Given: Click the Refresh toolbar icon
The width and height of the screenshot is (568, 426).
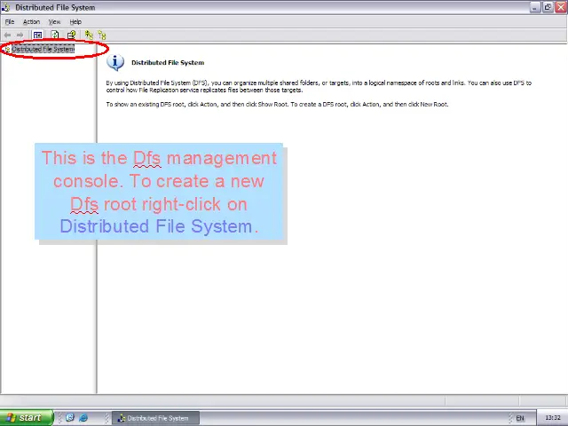Looking at the screenshot, I should click(55, 35).
